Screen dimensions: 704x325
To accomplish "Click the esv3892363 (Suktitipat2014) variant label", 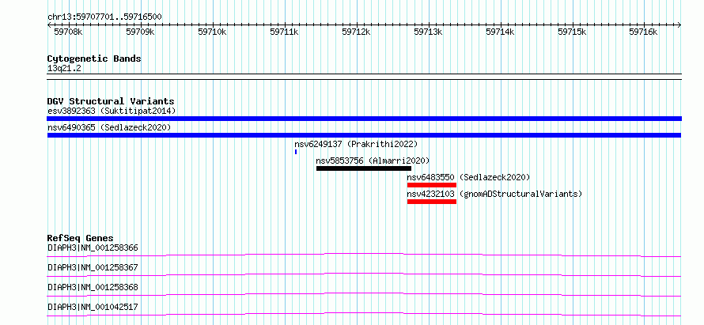I will tap(112, 111).
